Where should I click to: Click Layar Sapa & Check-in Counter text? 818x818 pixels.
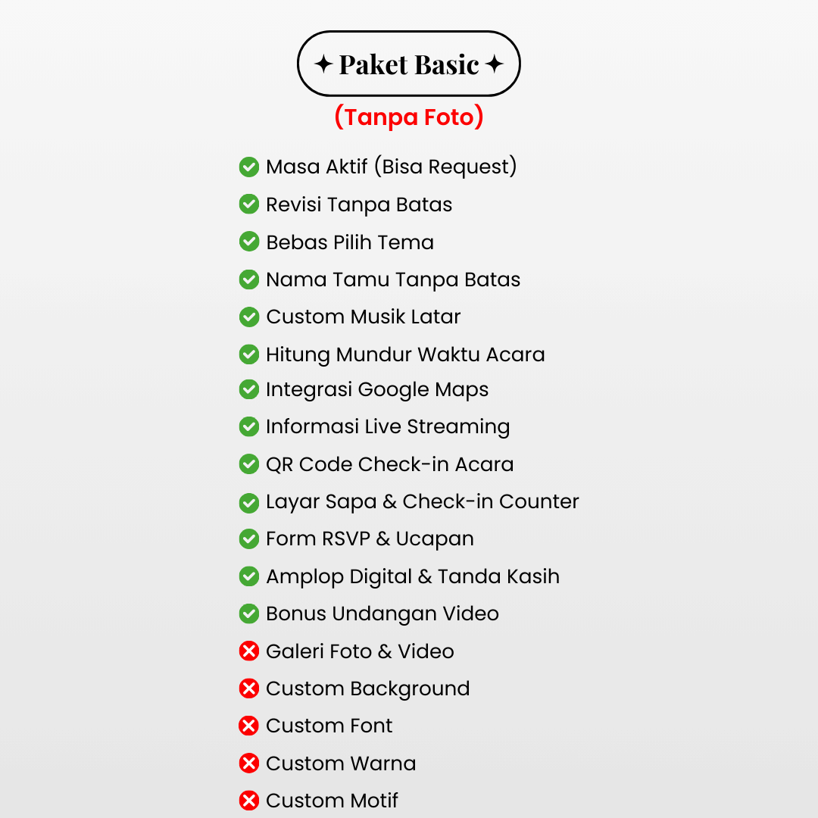click(x=422, y=502)
